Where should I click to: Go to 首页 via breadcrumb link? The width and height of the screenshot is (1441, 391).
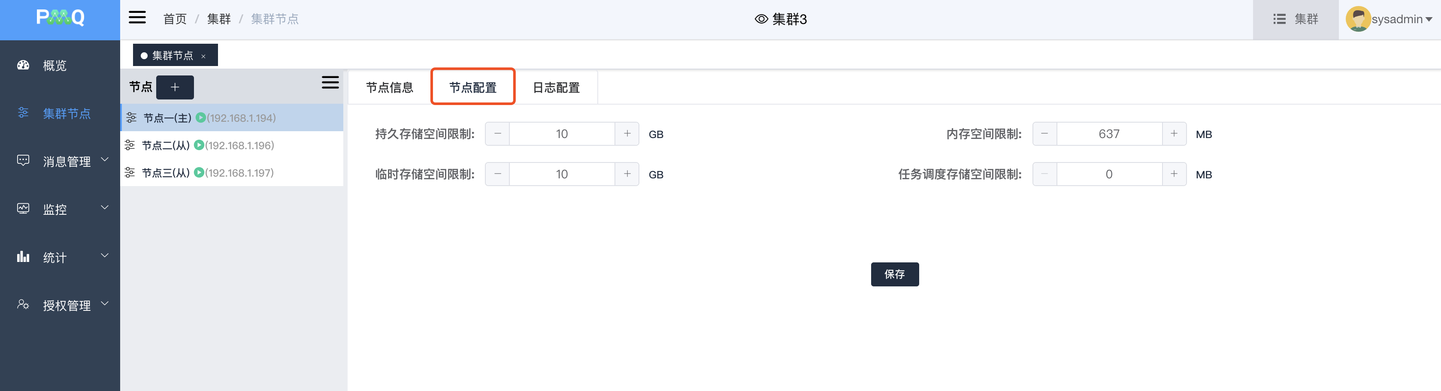click(x=175, y=19)
